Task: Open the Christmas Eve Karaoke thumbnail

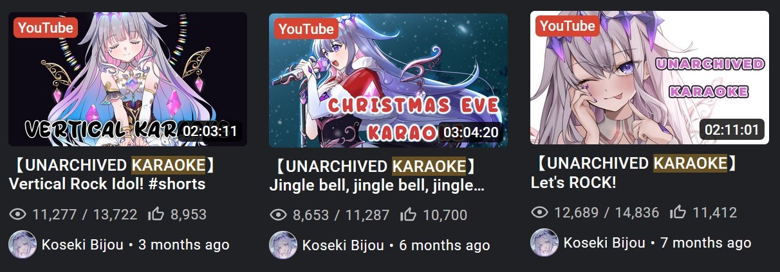Action: pos(388,80)
